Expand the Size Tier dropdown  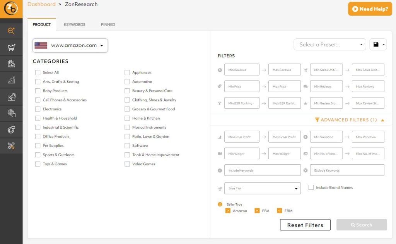(x=262, y=188)
